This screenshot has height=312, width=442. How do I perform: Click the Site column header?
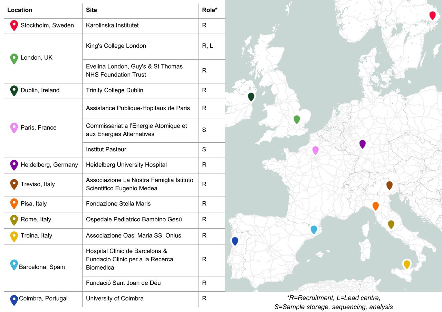(x=92, y=10)
